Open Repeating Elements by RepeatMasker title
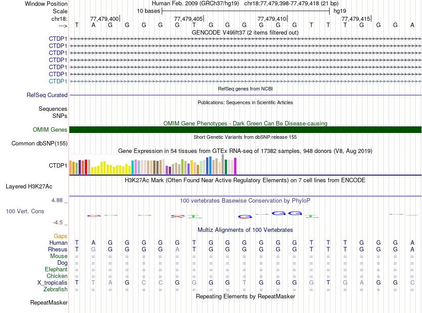This screenshot has width=422, height=313. 245,296
